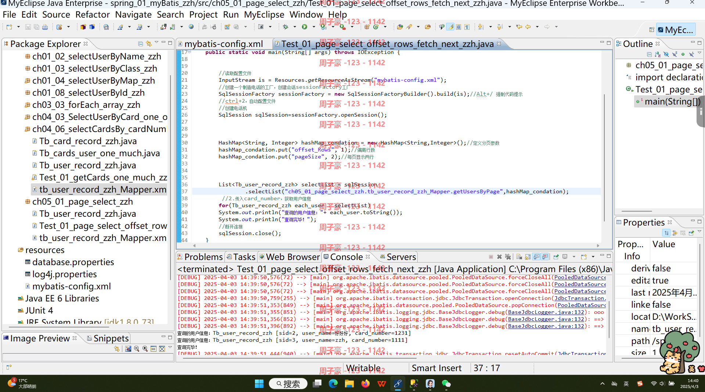Toggle Scroll Lock in Console
The image size is (705, 392).
(x=528, y=257)
